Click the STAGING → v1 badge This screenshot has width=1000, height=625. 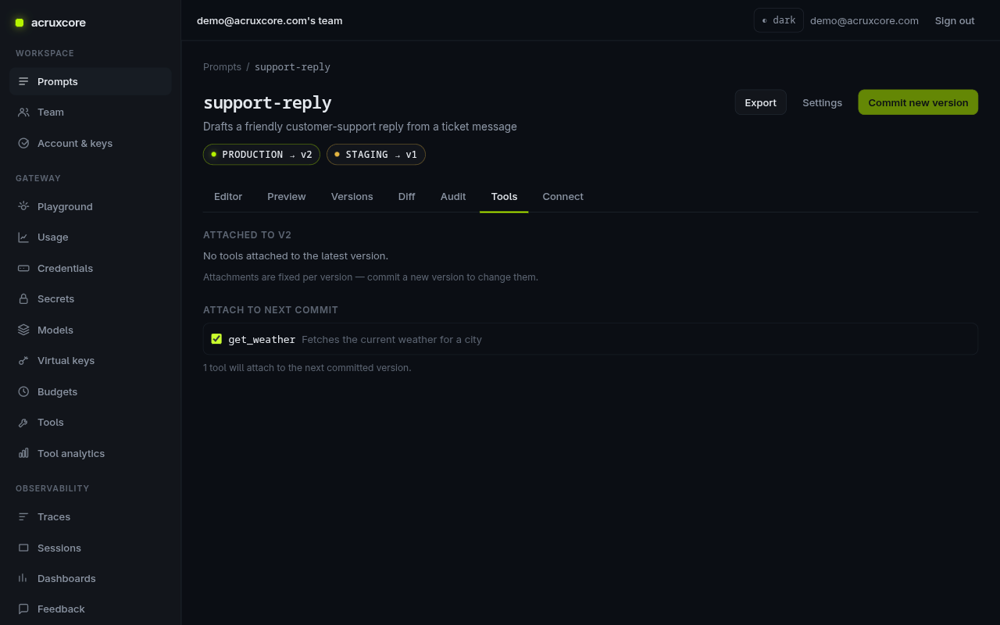[x=376, y=155]
